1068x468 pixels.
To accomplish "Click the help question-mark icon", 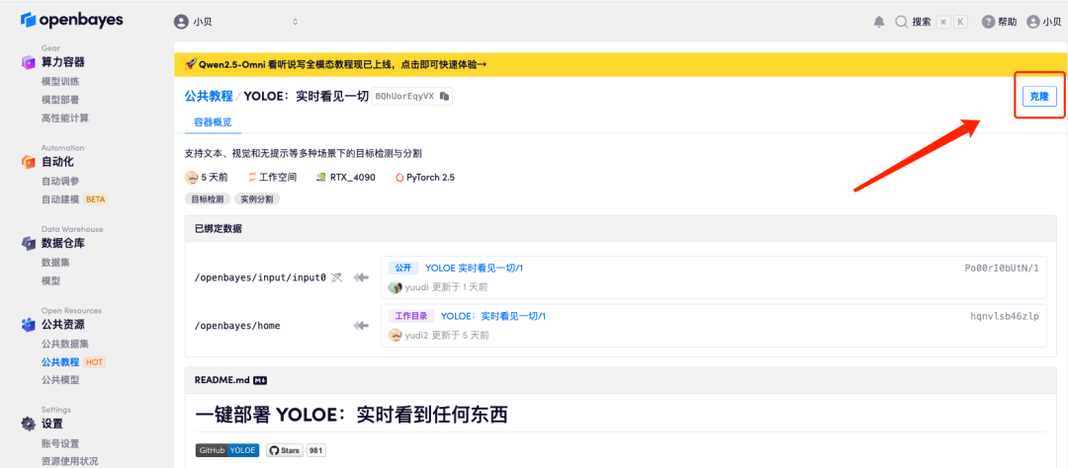I will 988,22.
